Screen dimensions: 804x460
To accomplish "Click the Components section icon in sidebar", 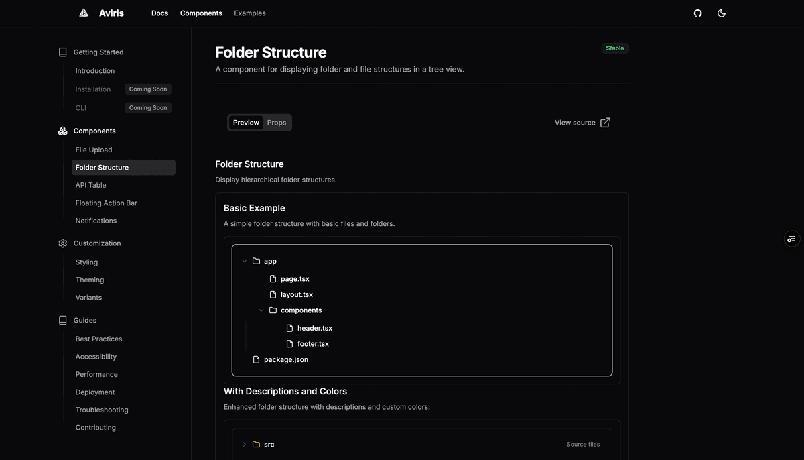I will 62,131.
